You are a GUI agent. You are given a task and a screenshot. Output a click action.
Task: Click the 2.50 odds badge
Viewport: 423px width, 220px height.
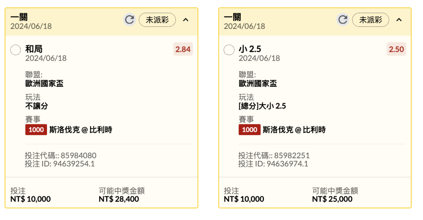[396, 49]
